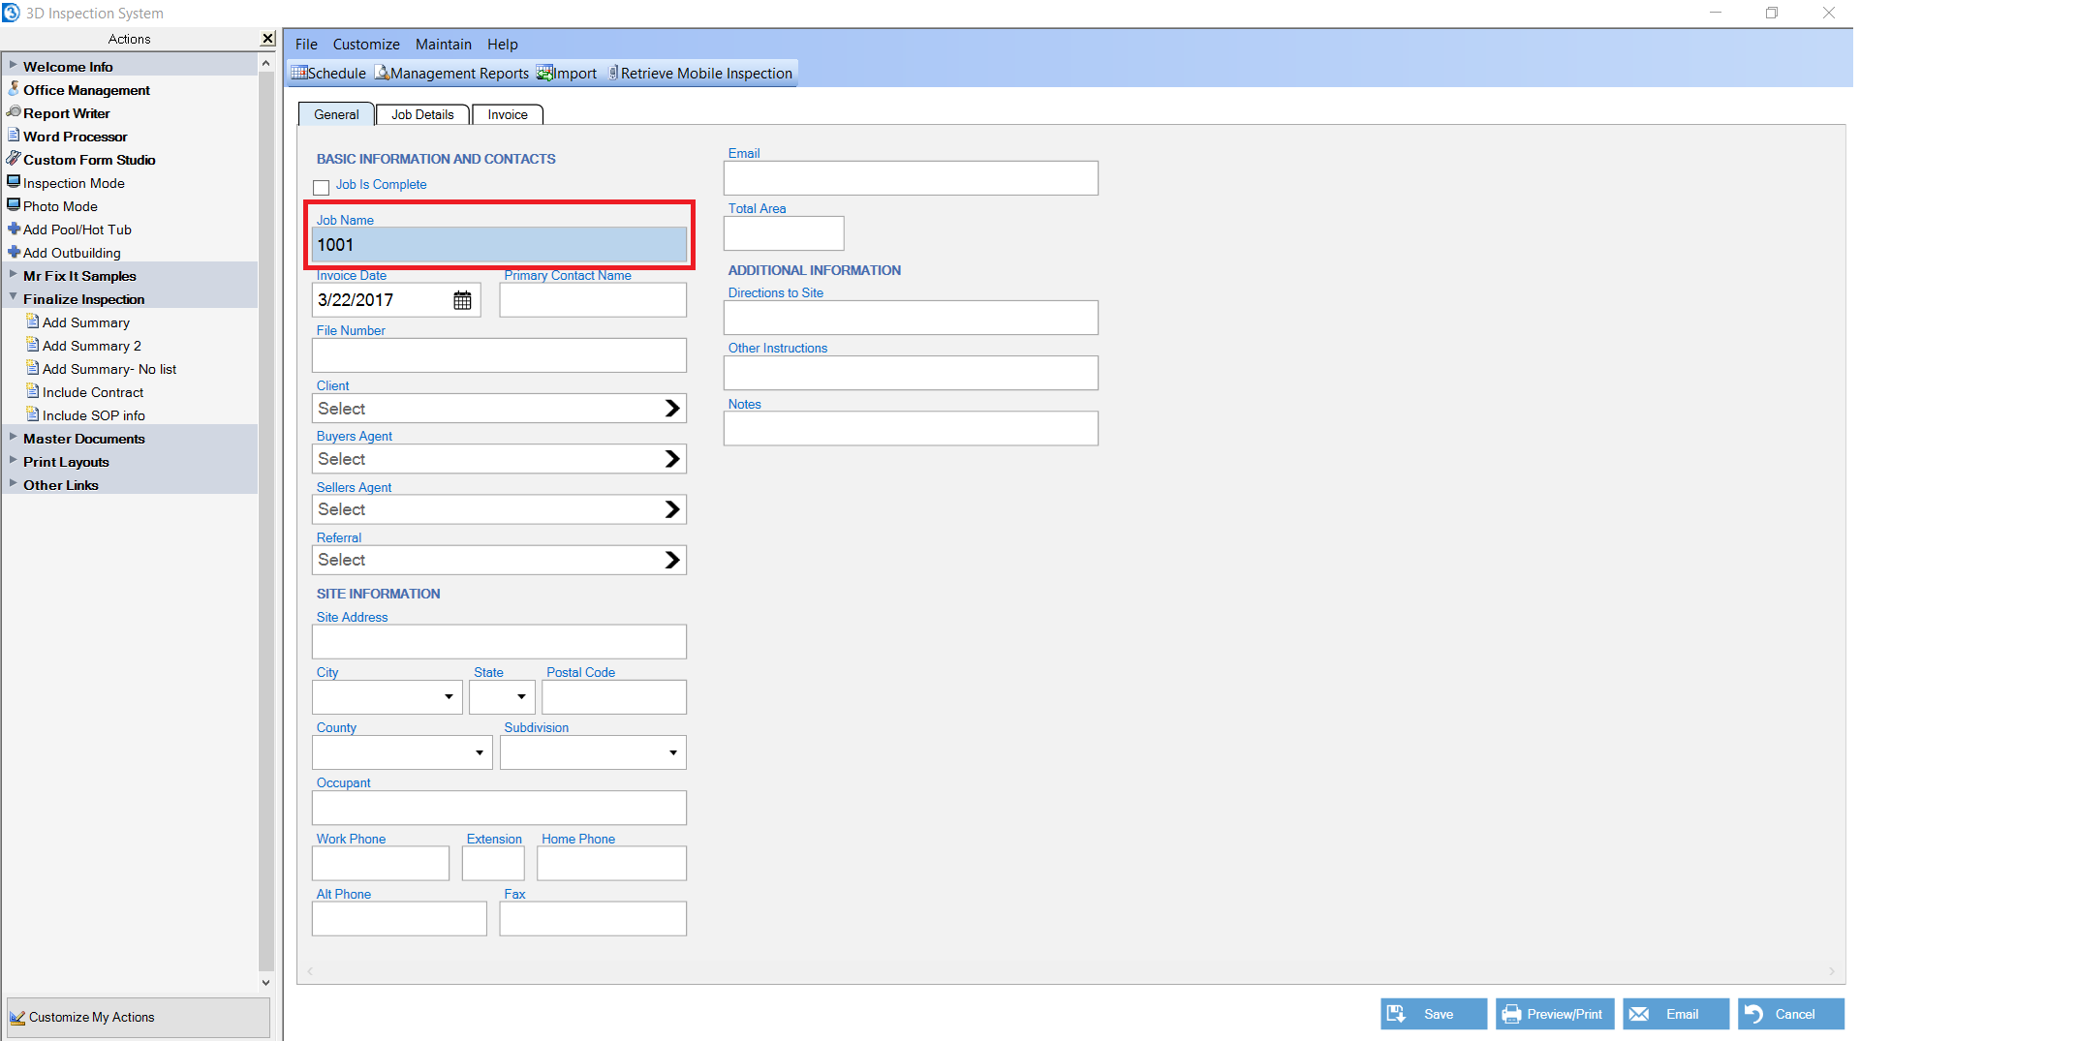The height and width of the screenshot is (1041, 2077).
Task: Open the Client select chooser
Action: pos(499,409)
